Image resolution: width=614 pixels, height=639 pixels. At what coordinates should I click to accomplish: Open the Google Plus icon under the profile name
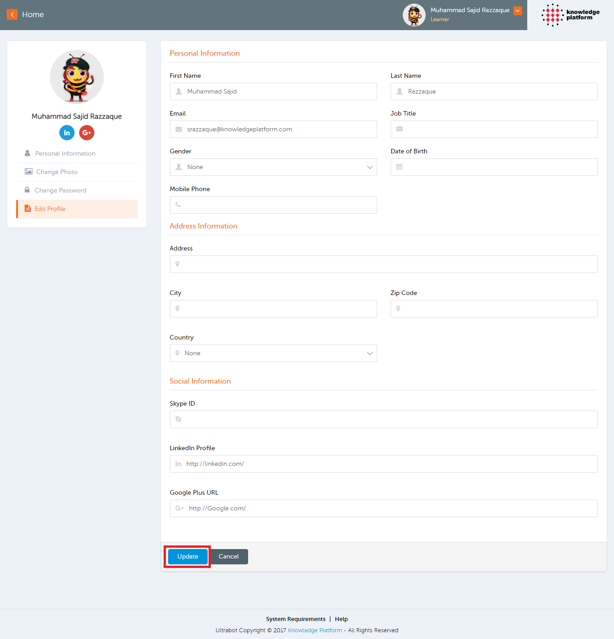coord(87,133)
